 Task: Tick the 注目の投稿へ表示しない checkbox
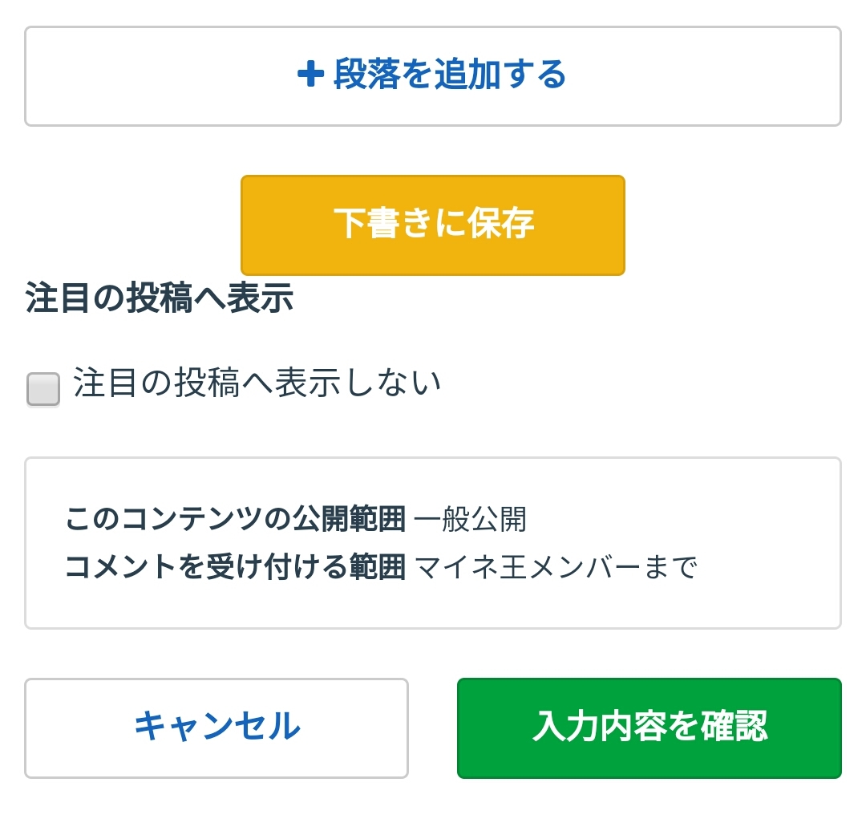(x=43, y=390)
